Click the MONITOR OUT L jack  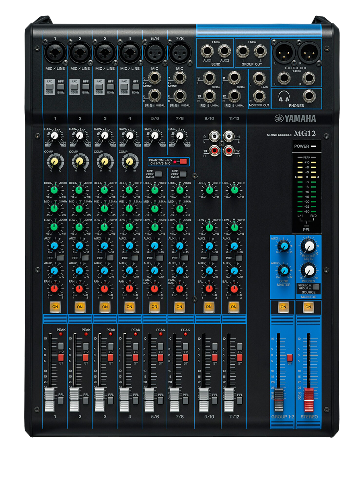260,78
